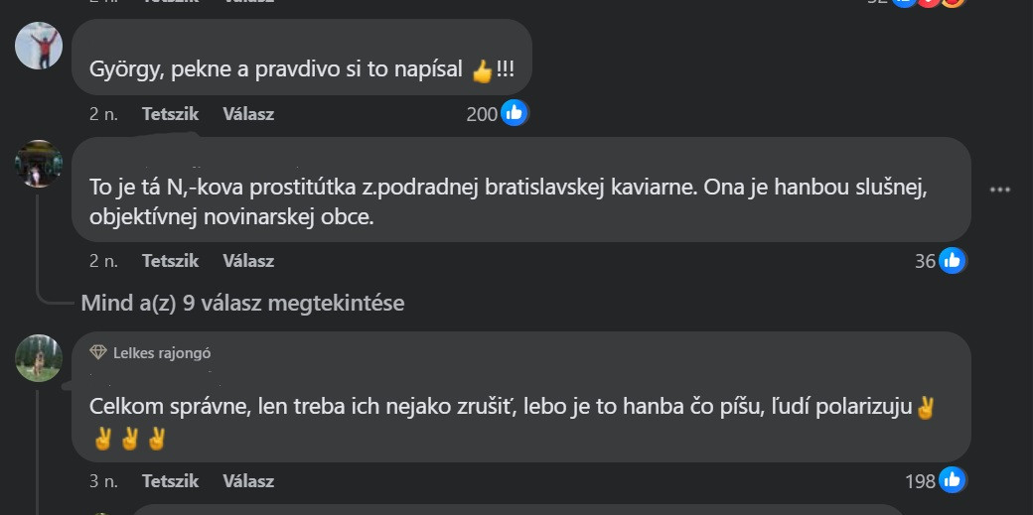The height and width of the screenshot is (515, 1033).
Task: Open reactions on the 36-likes comment
Action: (x=952, y=261)
